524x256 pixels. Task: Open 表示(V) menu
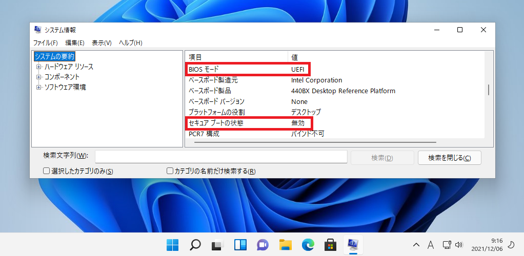point(102,42)
